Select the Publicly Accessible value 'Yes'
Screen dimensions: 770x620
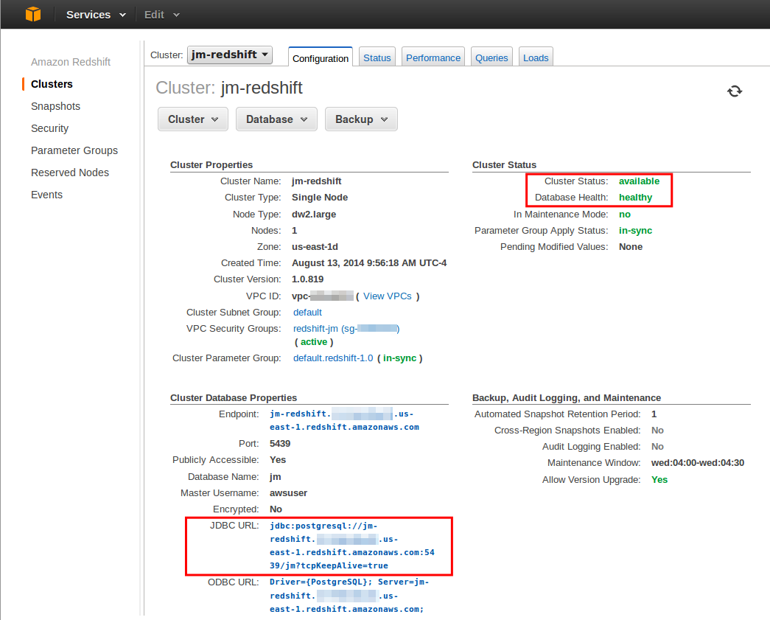278,460
